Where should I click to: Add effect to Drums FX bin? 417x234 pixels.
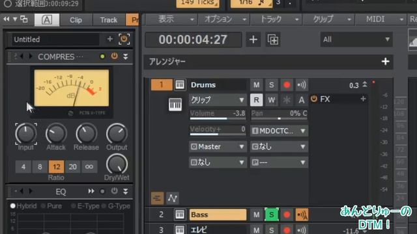pos(363,99)
